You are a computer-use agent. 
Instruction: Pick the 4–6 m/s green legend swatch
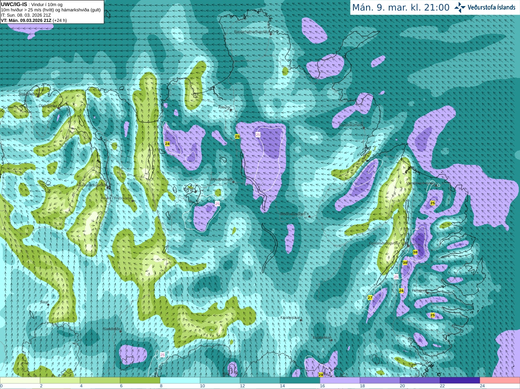click(x=100, y=380)
